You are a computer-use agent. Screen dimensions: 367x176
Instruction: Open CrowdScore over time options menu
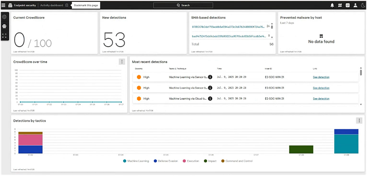pyautogui.click(x=122, y=62)
